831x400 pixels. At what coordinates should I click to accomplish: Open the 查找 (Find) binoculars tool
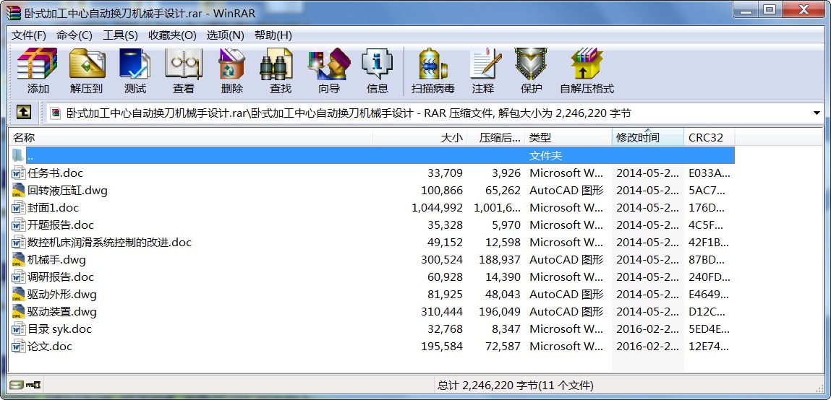281,71
